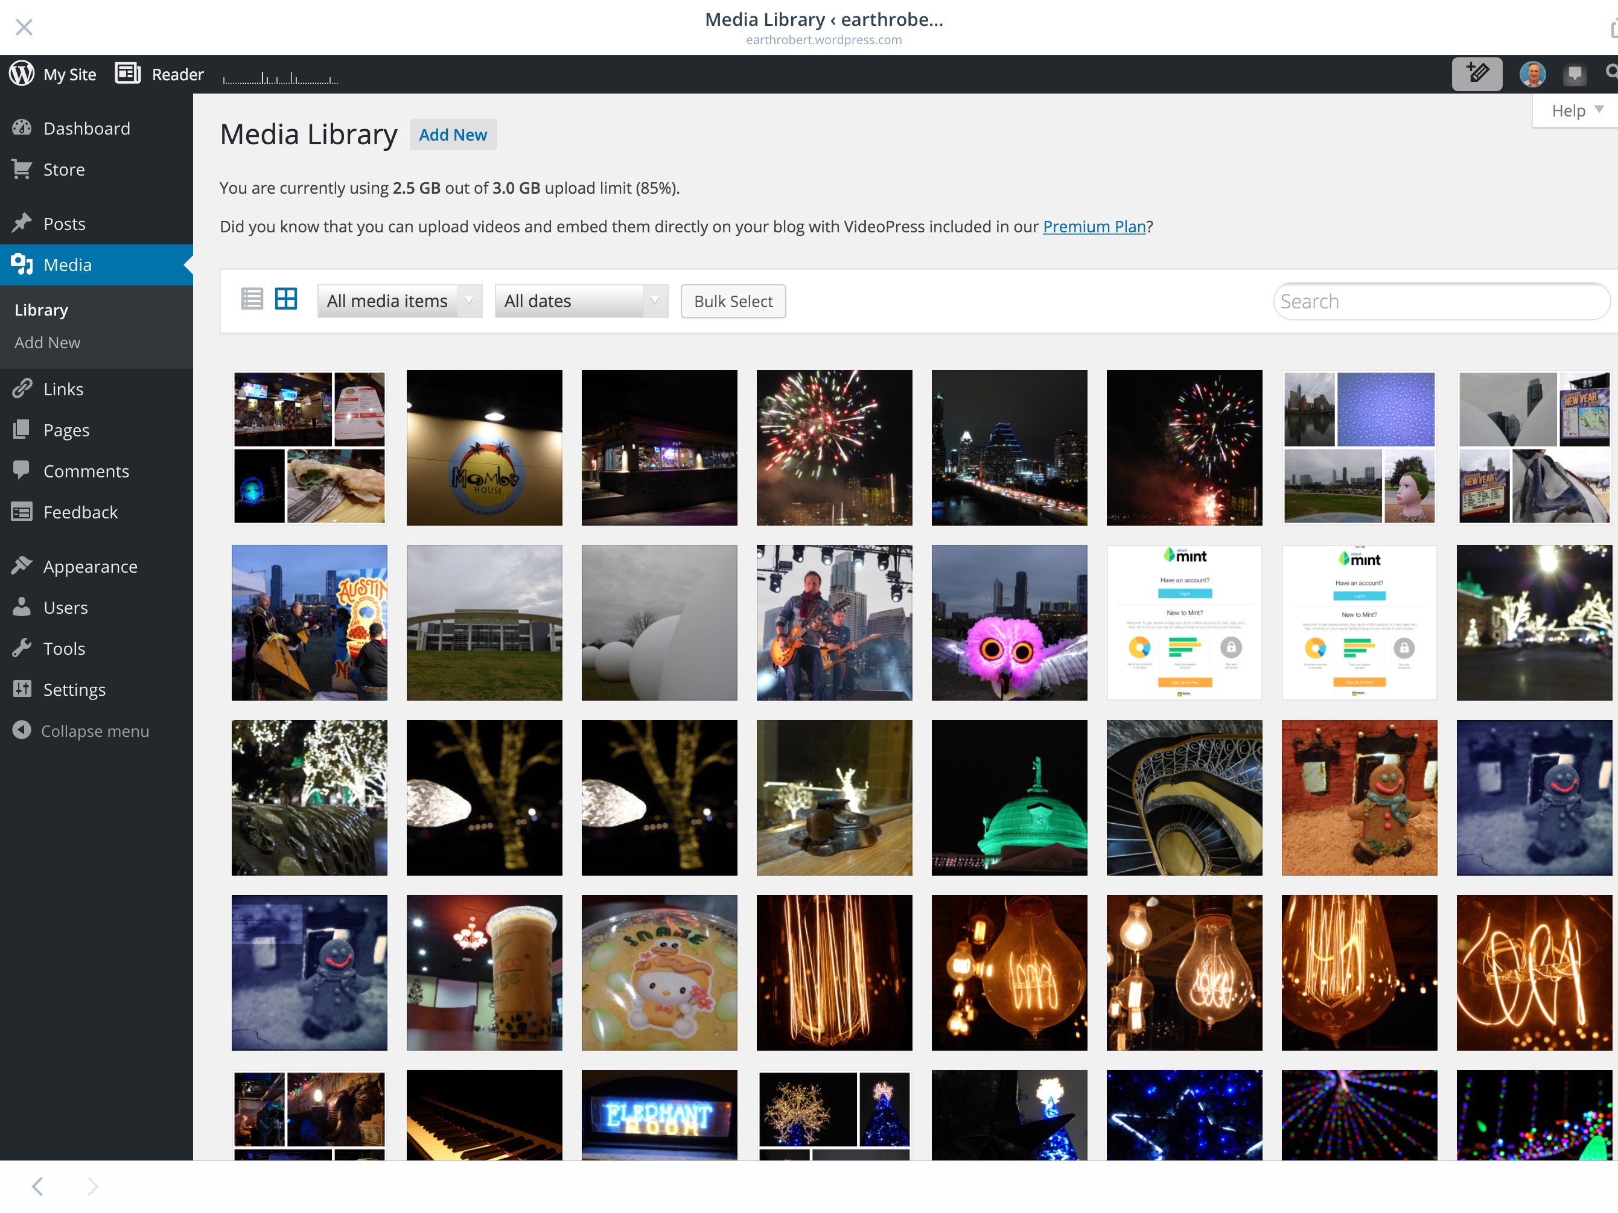Open the All media items dropdown
1618x1213 pixels.
[x=400, y=301]
